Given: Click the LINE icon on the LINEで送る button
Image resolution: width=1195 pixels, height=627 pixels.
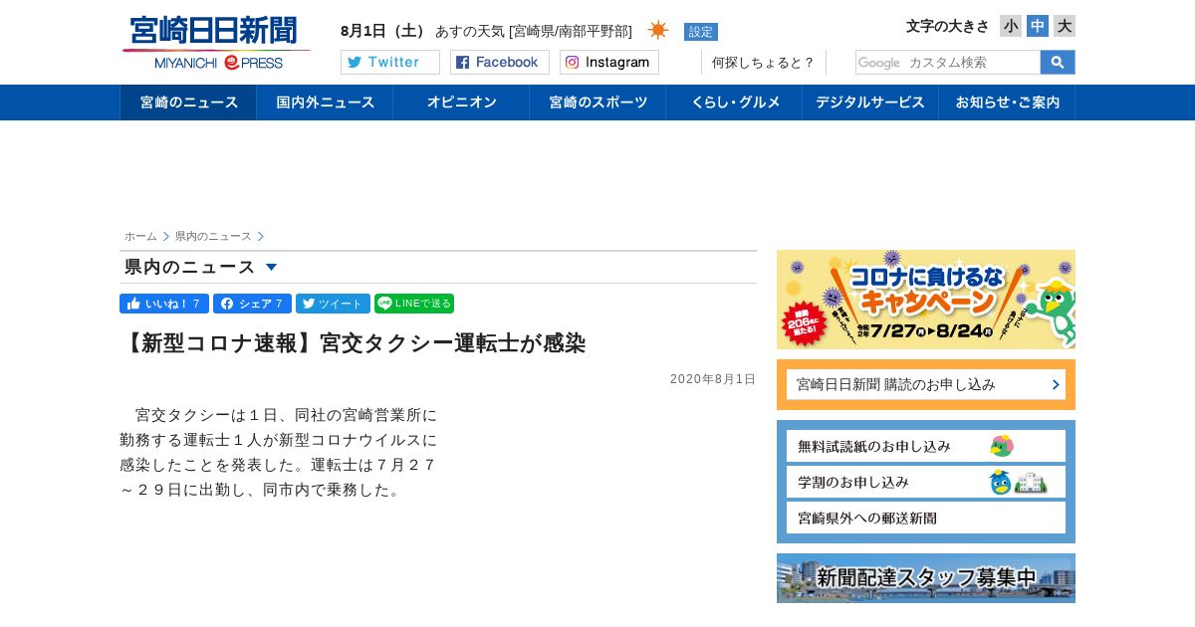Looking at the screenshot, I should [x=385, y=304].
